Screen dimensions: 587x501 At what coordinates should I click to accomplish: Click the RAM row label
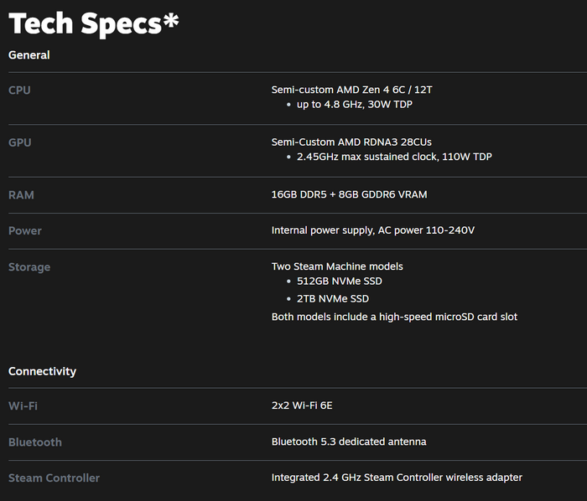tap(21, 195)
